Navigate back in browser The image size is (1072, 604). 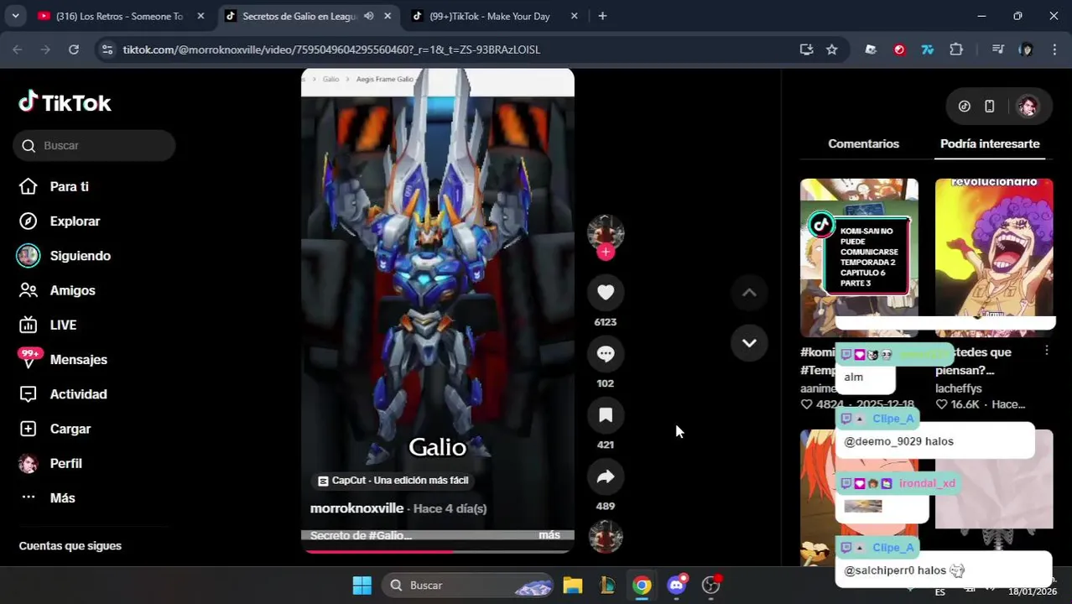tap(18, 49)
